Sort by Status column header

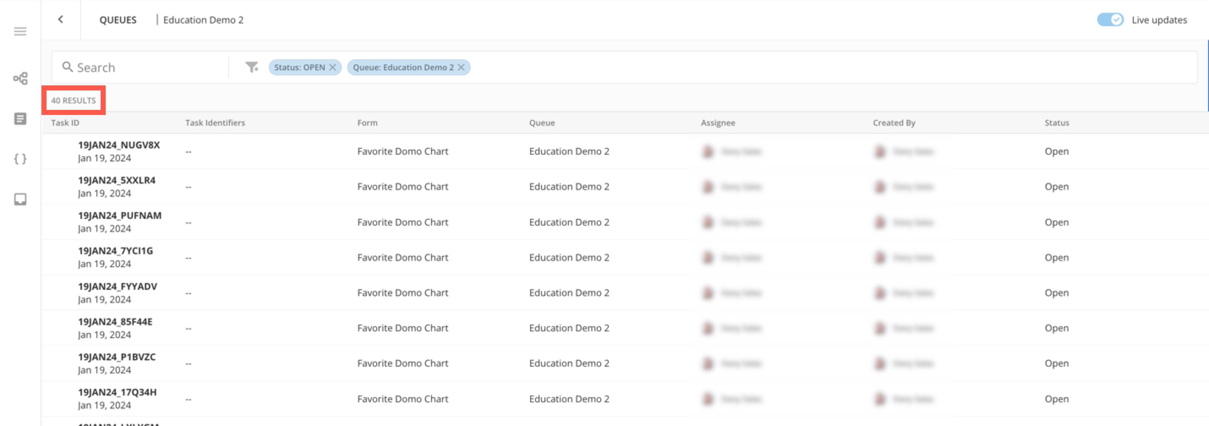pos(1057,123)
